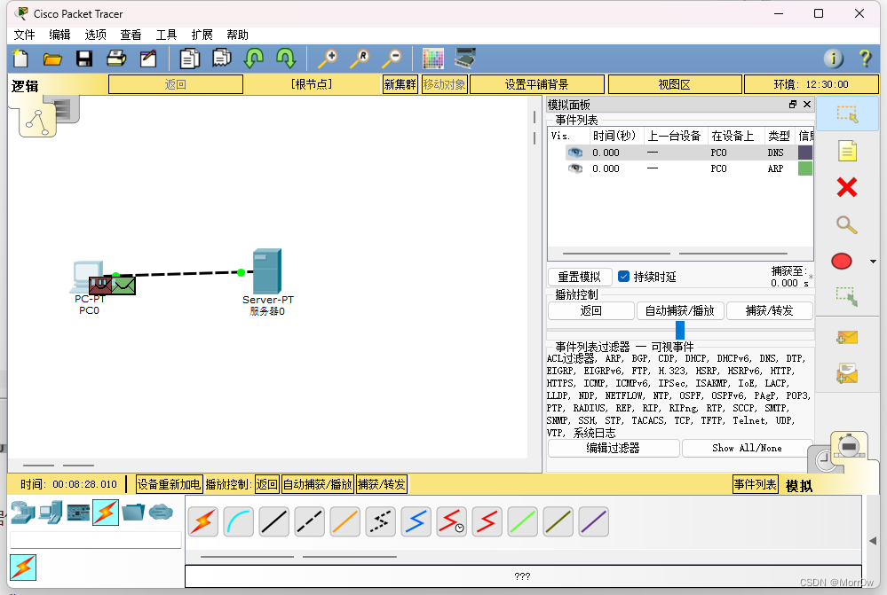This screenshot has width=887, height=595.
Task: Click the 设置平铺背景 button
Action: pyautogui.click(x=537, y=85)
